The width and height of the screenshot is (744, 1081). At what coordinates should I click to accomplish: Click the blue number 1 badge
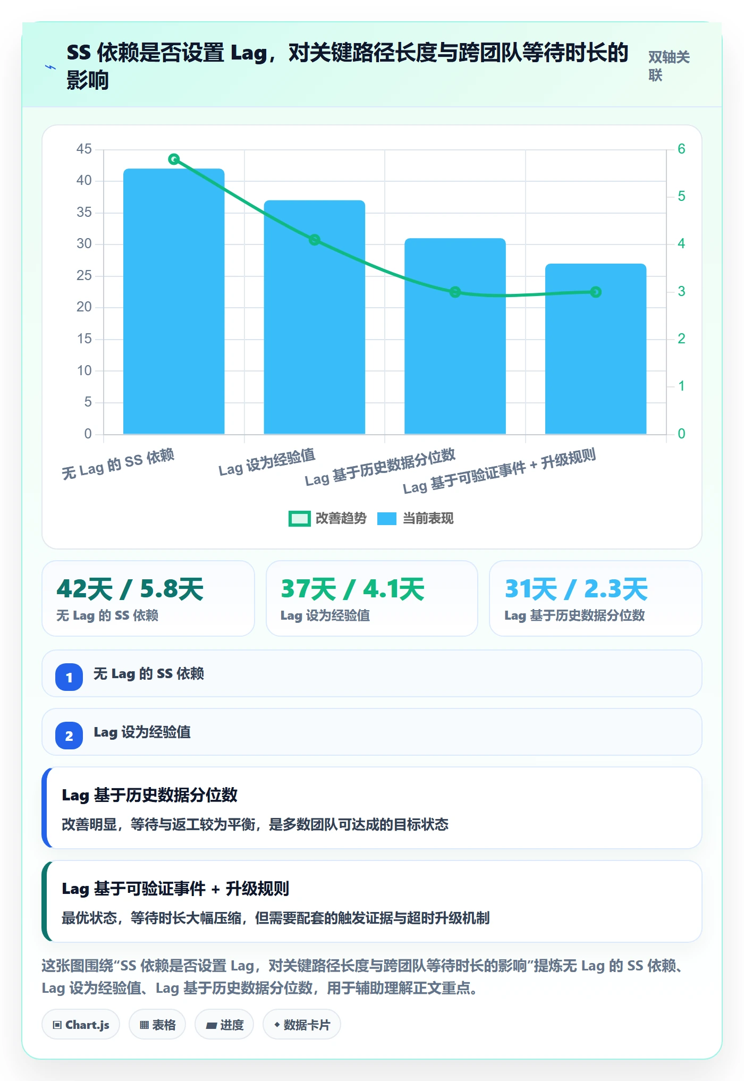[x=69, y=677]
